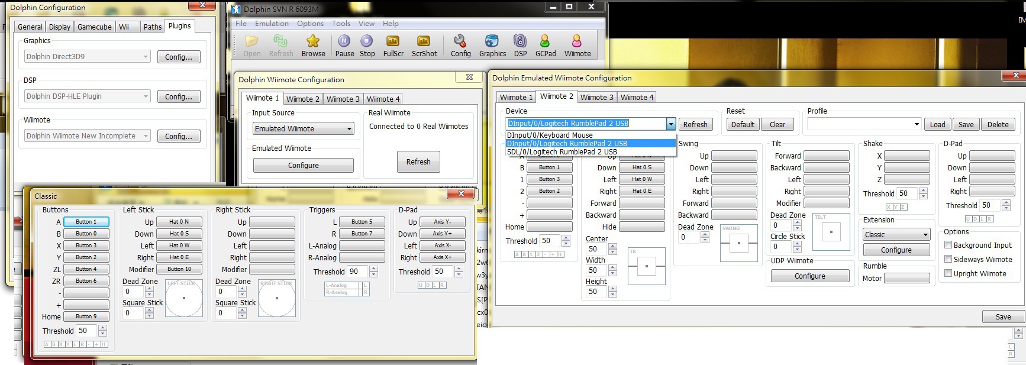The image size is (1026, 365).
Task: Click Classic D-Pad Up mapping Axis Y-
Action: pos(443,222)
